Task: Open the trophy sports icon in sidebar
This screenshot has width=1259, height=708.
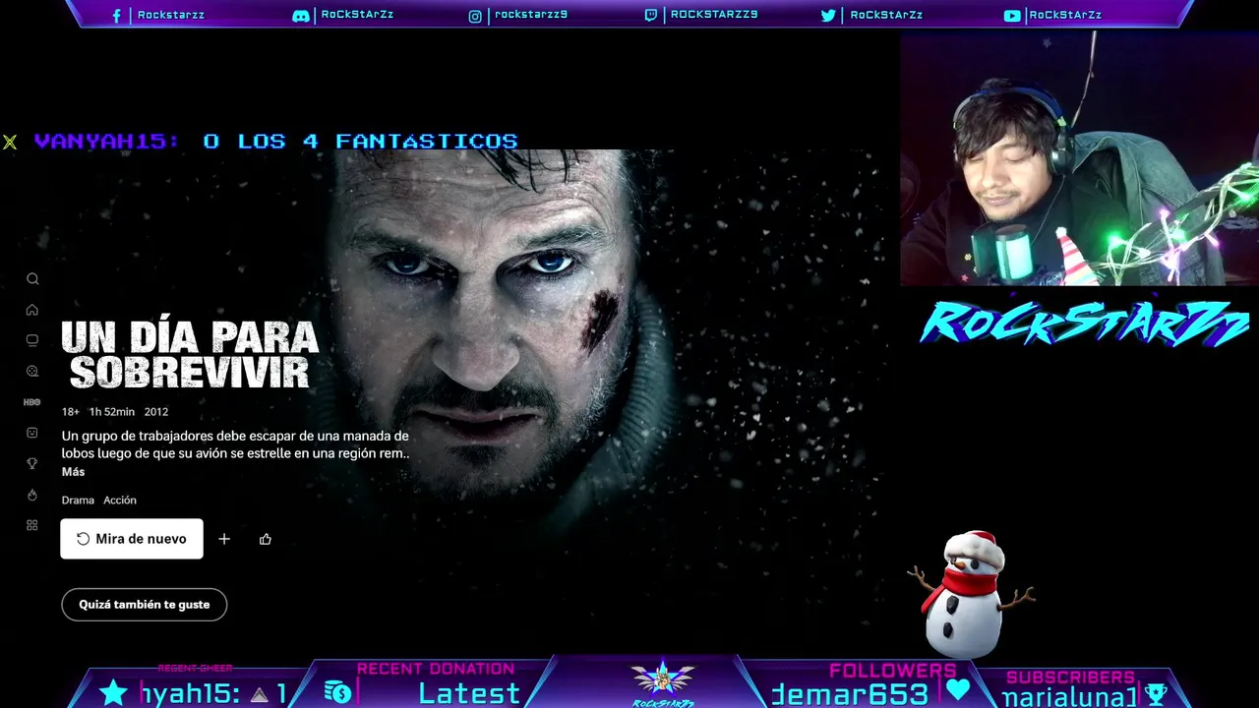Action: (32, 463)
